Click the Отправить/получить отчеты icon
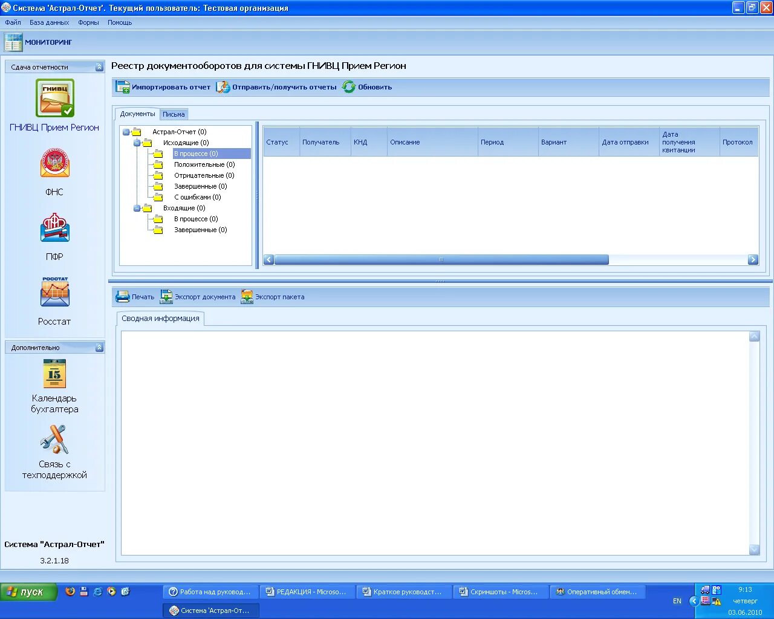Screen dimensions: 774x619 click(223, 87)
